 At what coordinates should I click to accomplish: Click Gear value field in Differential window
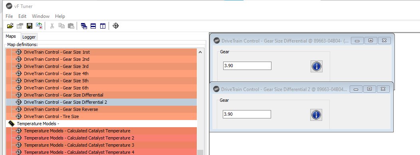(247, 66)
